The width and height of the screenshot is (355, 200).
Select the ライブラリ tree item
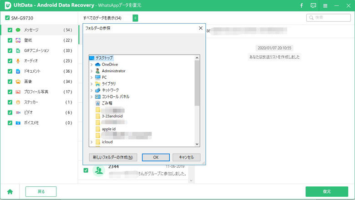pos(109,84)
